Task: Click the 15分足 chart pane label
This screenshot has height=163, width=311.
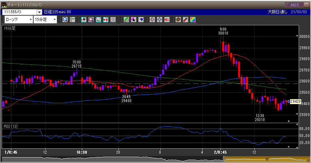Action: click(10, 28)
